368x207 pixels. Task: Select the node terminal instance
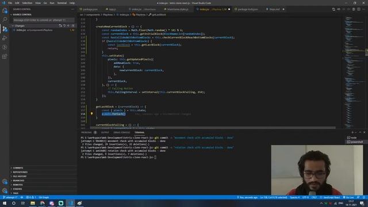click(354, 137)
